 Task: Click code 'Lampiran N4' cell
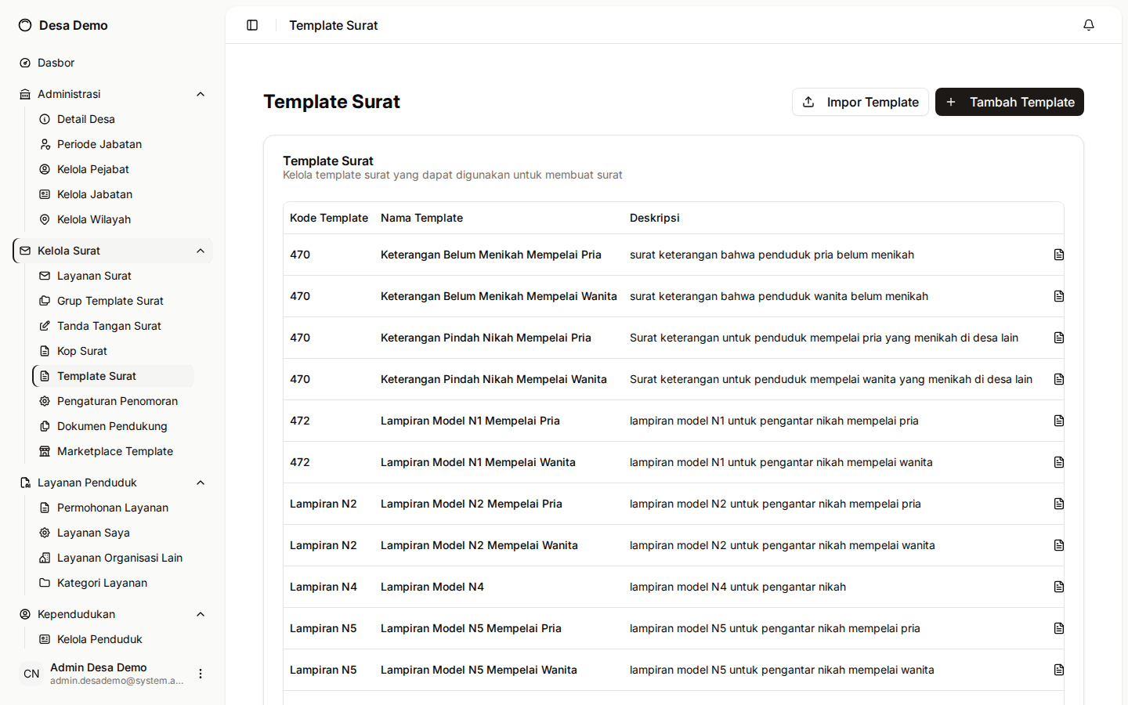(324, 587)
